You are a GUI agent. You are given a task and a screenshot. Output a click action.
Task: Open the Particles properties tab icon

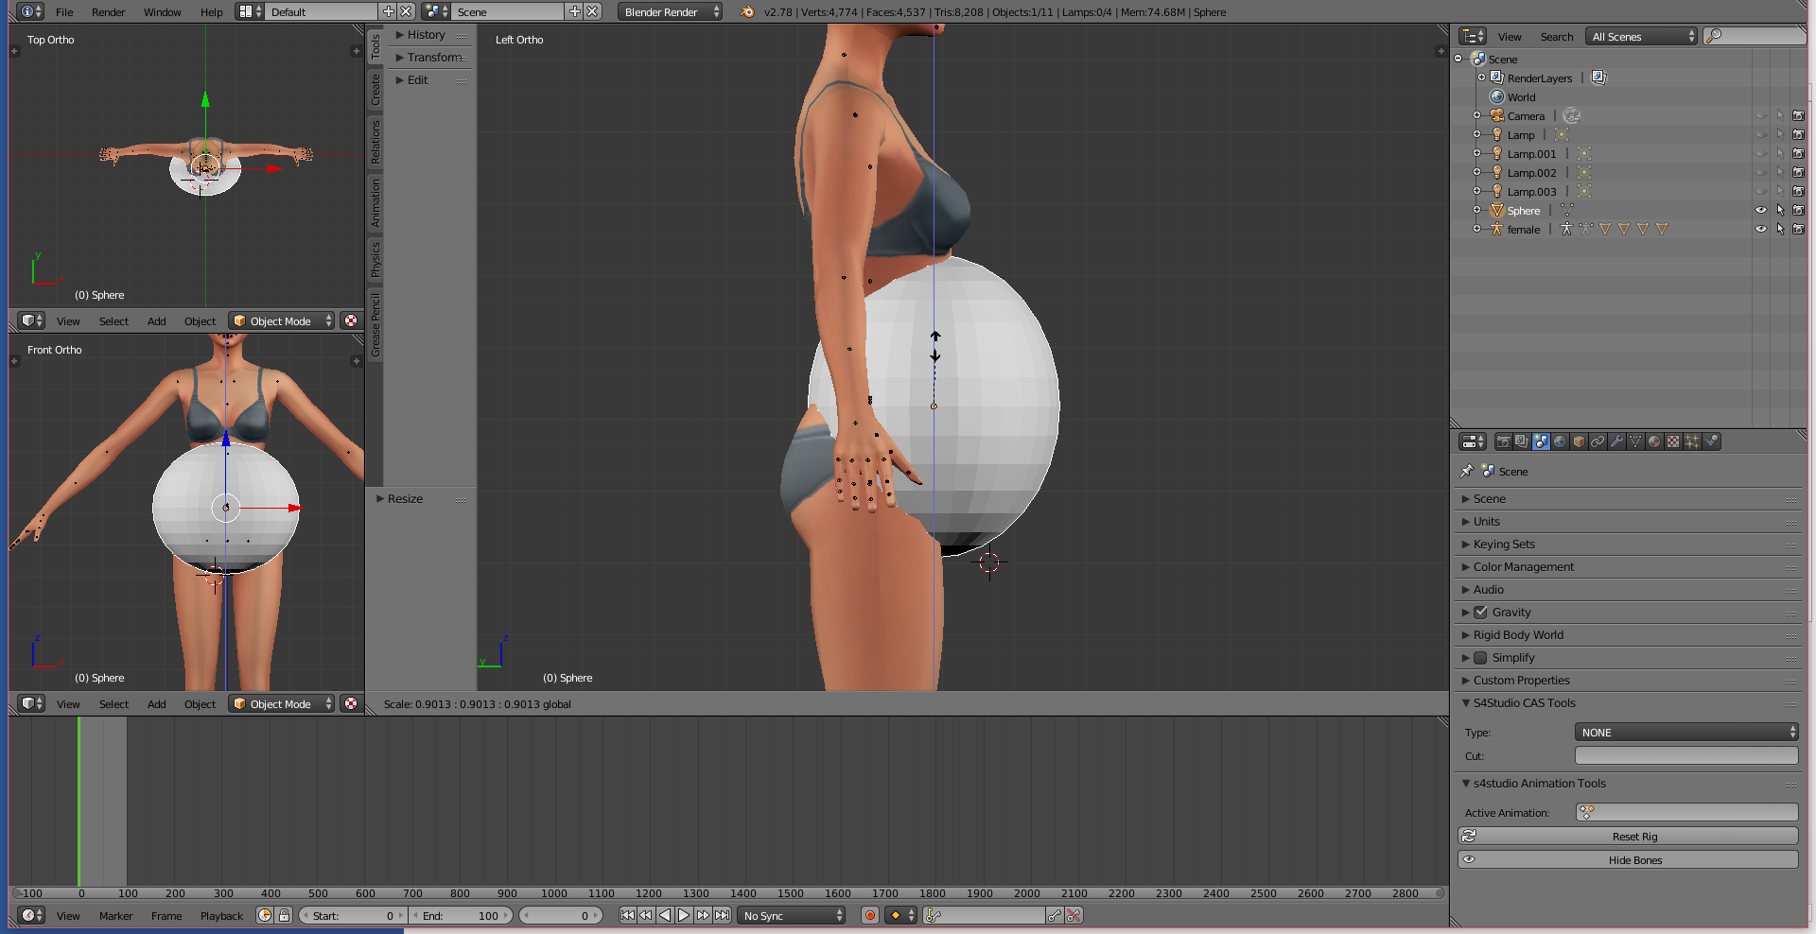point(1692,441)
